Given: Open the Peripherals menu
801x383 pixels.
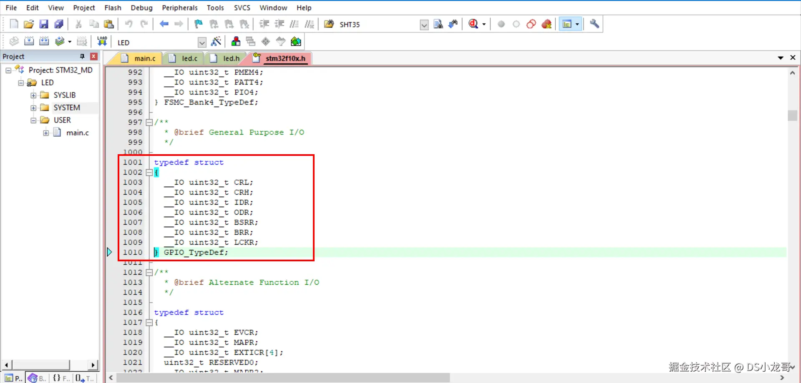Looking at the screenshot, I should [180, 8].
